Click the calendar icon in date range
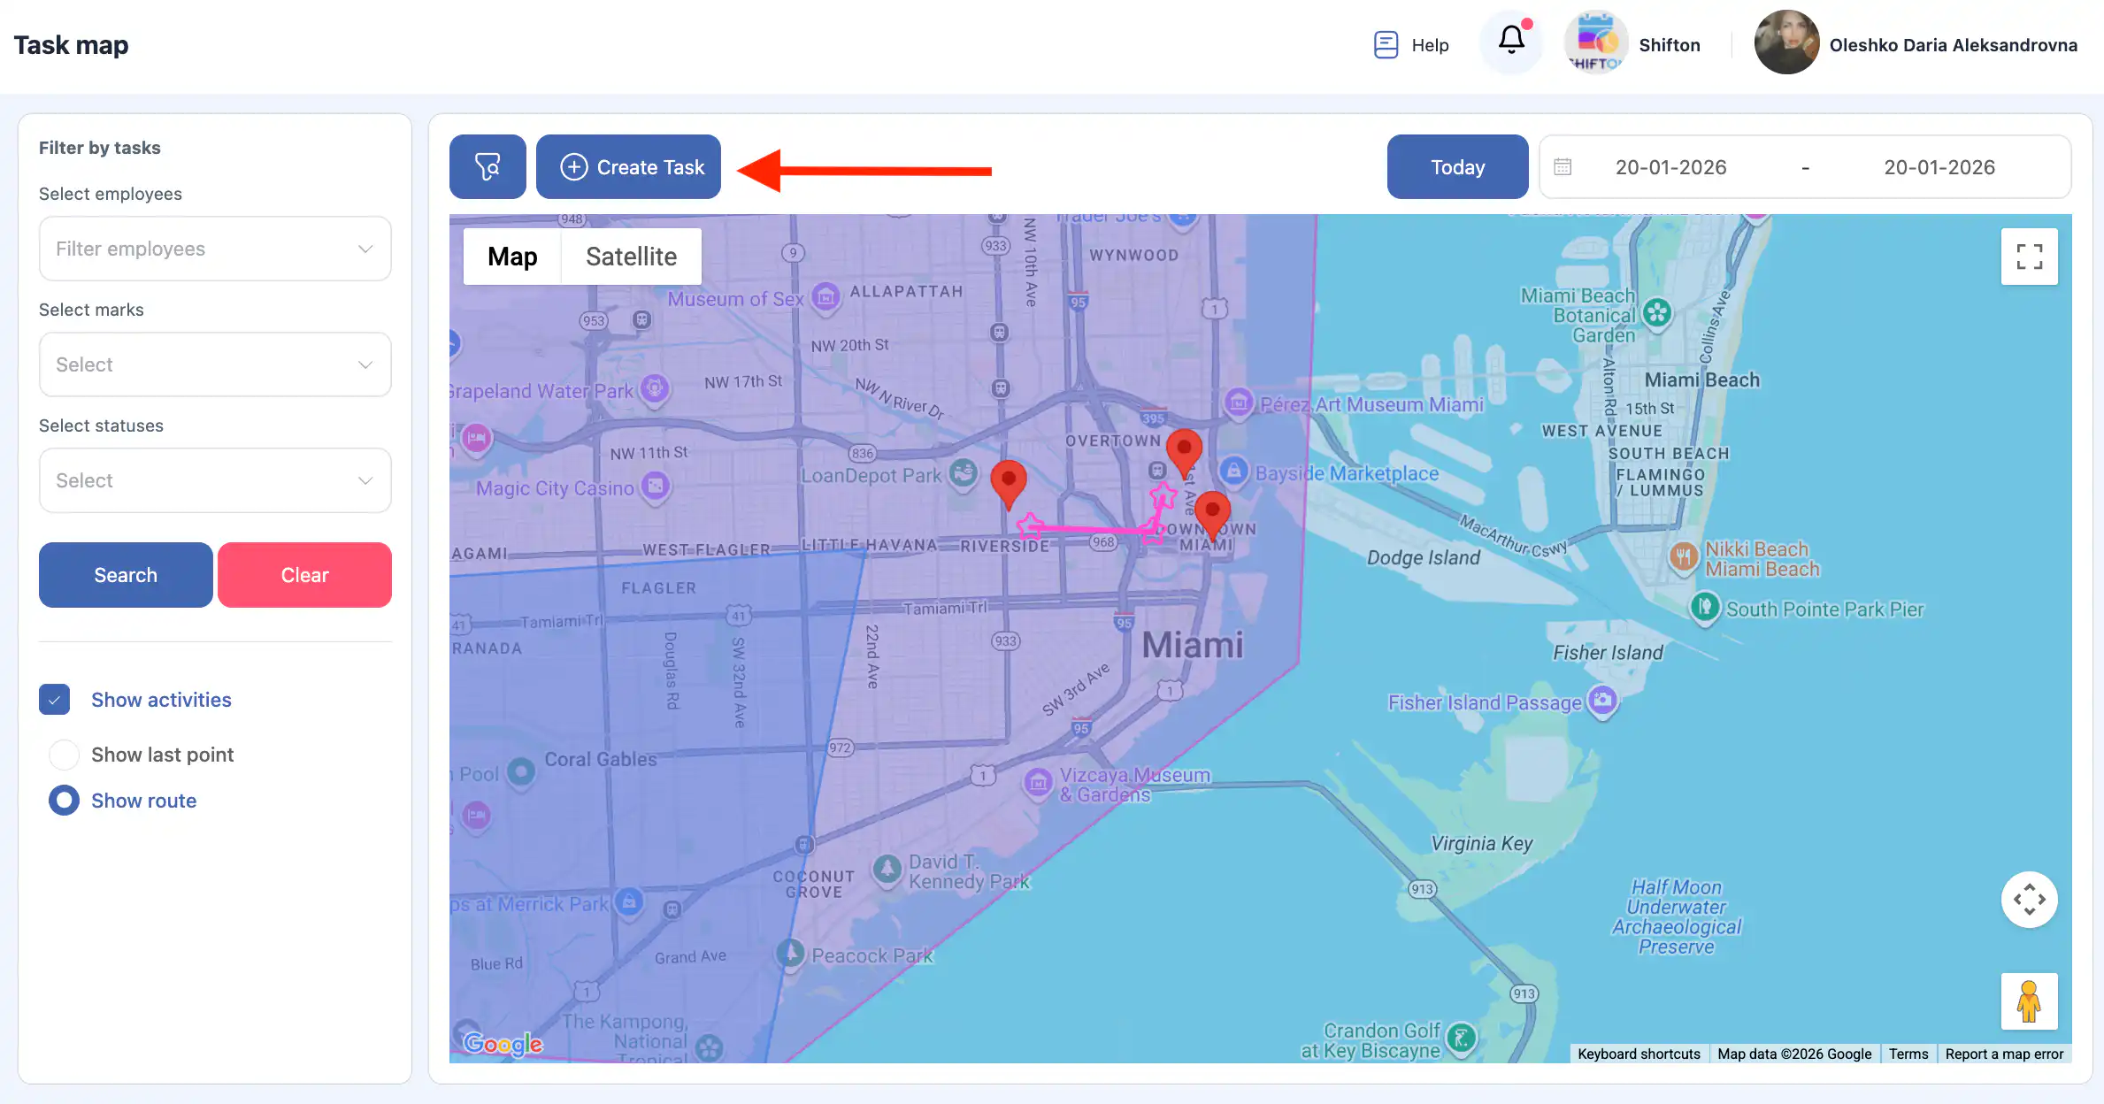The height and width of the screenshot is (1104, 2104). [1563, 167]
